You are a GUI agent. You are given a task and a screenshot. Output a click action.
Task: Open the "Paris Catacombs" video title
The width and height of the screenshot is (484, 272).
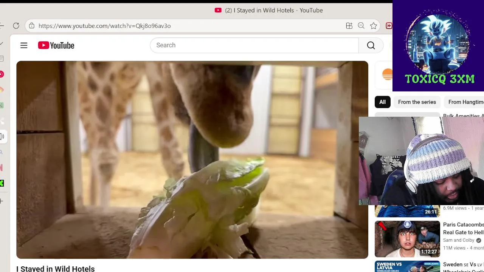point(464,229)
